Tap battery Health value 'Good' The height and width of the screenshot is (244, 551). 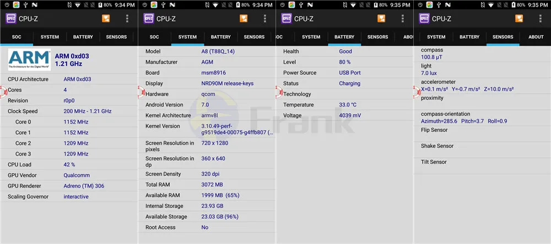pyautogui.click(x=345, y=52)
